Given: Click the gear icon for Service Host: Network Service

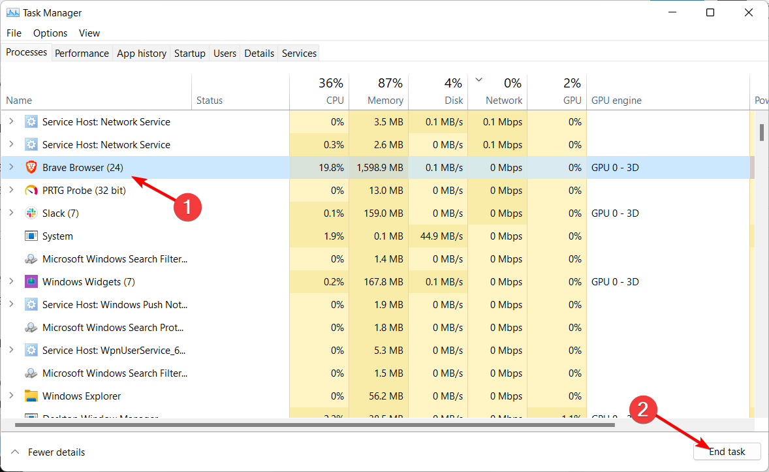Looking at the screenshot, I should 31,121.
